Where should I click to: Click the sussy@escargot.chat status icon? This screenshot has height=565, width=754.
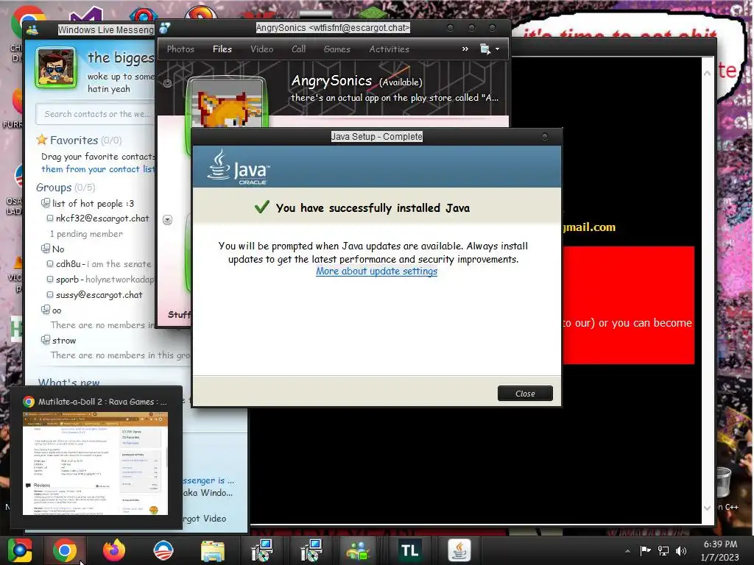coord(49,294)
